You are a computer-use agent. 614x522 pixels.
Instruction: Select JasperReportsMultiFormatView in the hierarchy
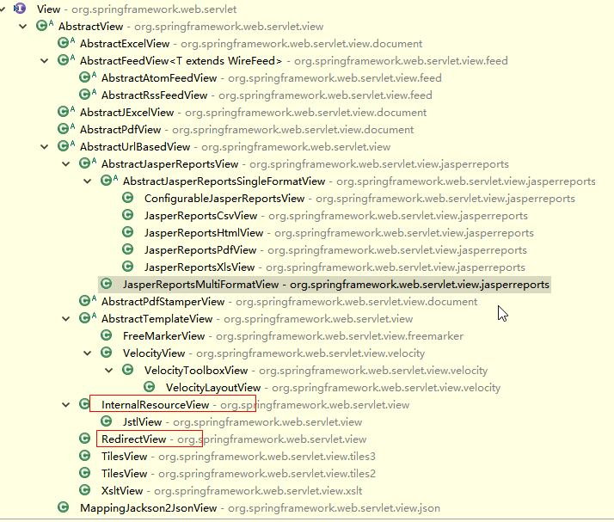click(x=200, y=284)
